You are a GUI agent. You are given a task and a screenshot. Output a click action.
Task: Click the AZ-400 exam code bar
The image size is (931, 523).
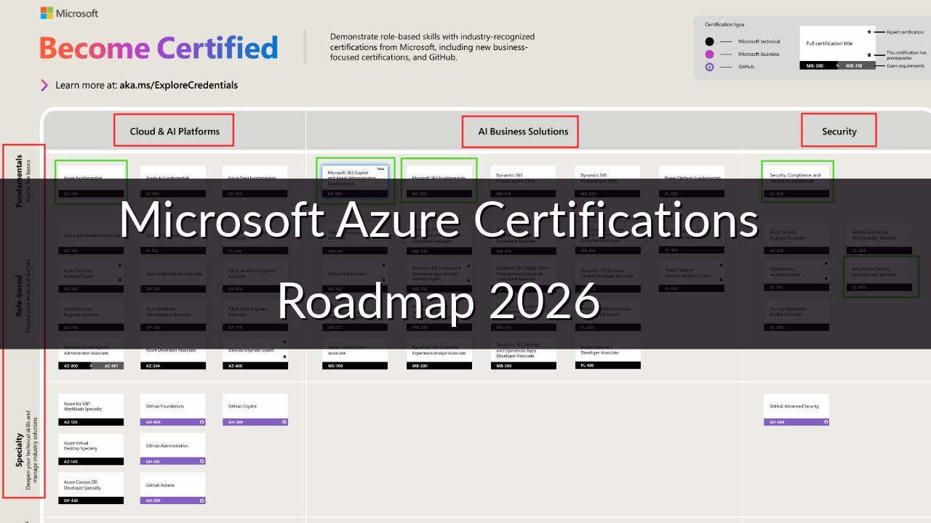[x=255, y=366]
